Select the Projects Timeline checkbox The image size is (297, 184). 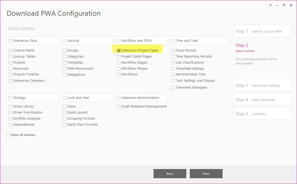[x=11, y=74]
